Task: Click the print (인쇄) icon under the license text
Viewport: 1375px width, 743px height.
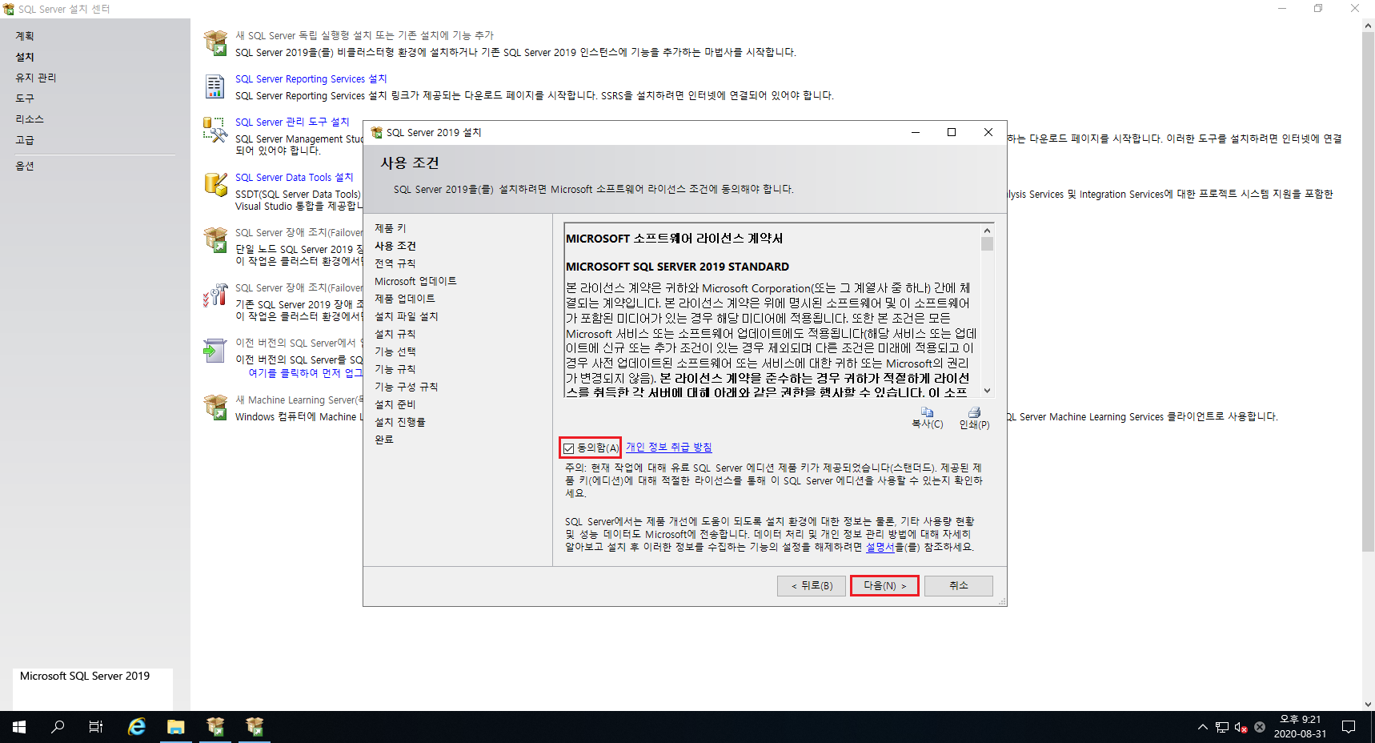Action: pyautogui.click(x=974, y=412)
